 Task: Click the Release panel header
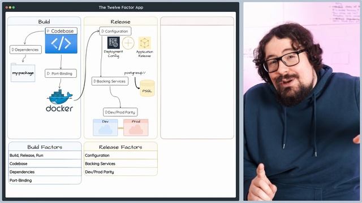(120, 21)
